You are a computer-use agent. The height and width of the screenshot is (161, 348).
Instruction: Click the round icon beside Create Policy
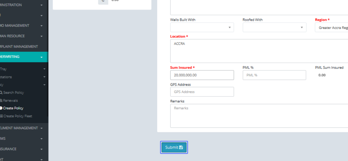1,108
